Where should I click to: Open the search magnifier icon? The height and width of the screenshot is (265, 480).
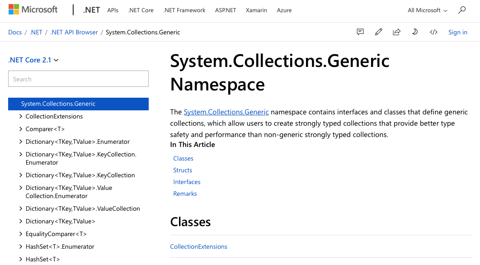click(x=461, y=10)
